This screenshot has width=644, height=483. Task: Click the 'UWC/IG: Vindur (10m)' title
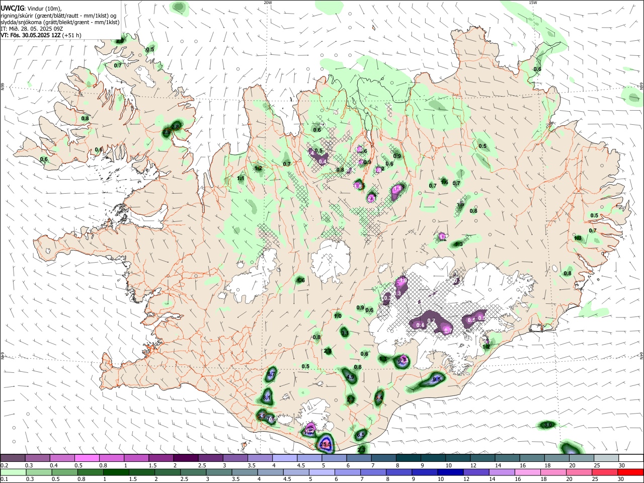point(31,8)
